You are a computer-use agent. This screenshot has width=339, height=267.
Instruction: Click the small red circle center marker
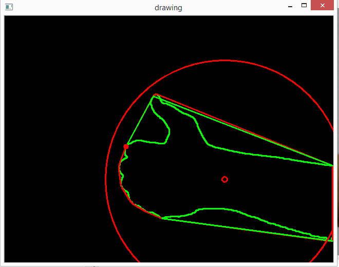224,179
